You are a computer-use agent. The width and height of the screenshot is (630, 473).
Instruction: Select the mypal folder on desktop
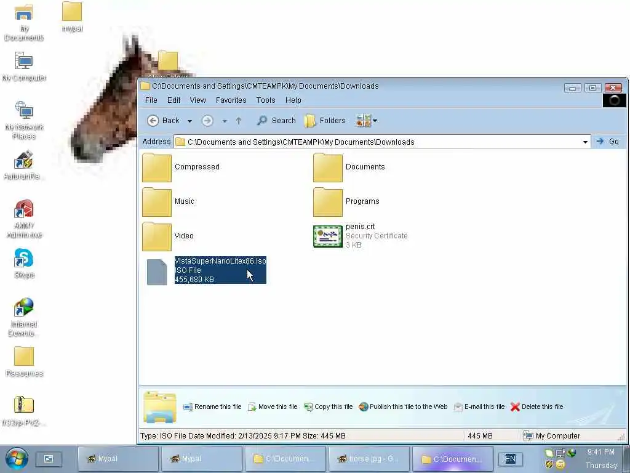tap(73, 17)
